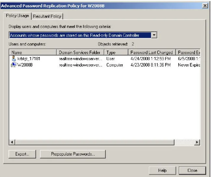Click the 'Computer' type cell

click(x=115, y=65)
